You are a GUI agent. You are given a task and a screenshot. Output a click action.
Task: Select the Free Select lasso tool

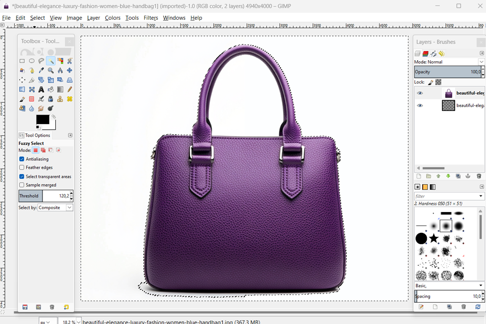click(41, 61)
